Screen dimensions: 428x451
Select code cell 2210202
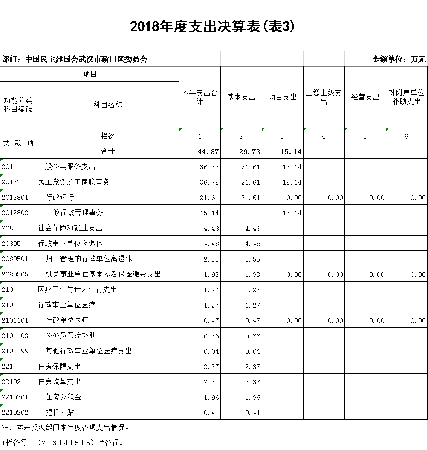[x=18, y=413]
